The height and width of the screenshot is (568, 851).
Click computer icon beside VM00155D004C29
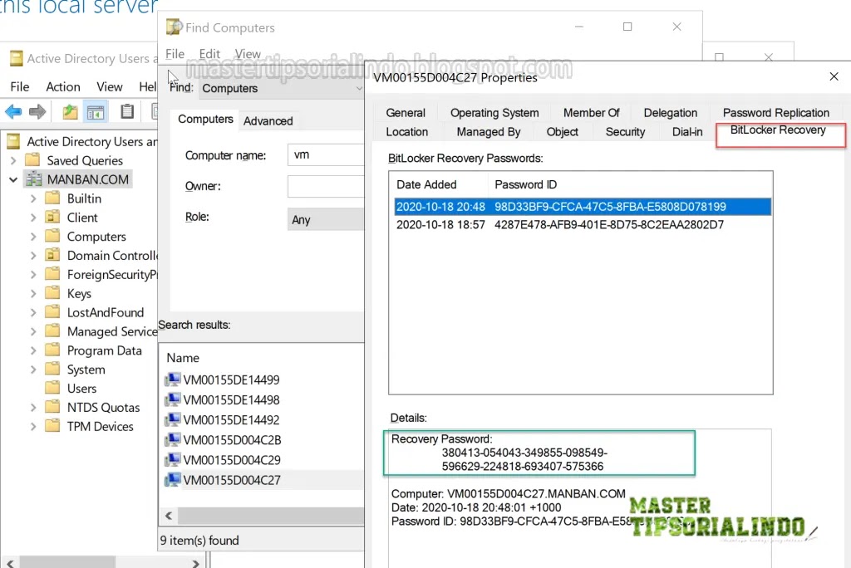[x=173, y=459]
